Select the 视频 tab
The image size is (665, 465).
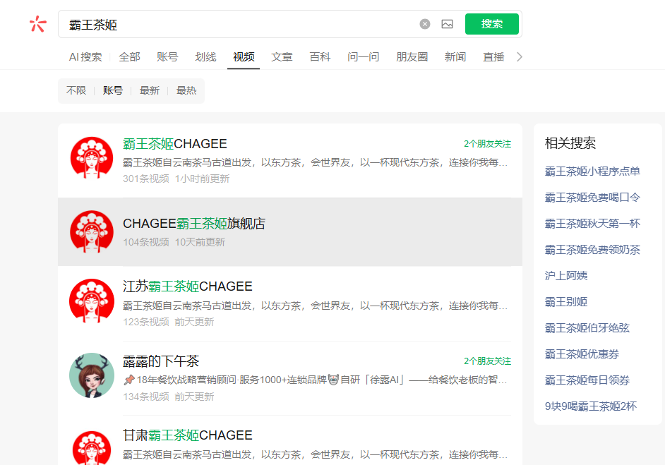[244, 56]
